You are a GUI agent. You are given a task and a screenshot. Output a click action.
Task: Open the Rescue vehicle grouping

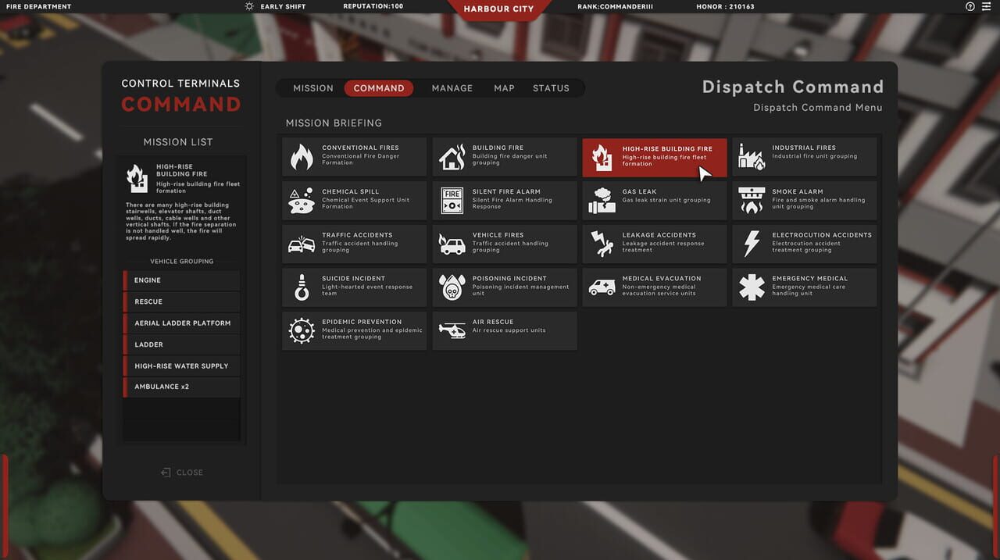click(181, 301)
